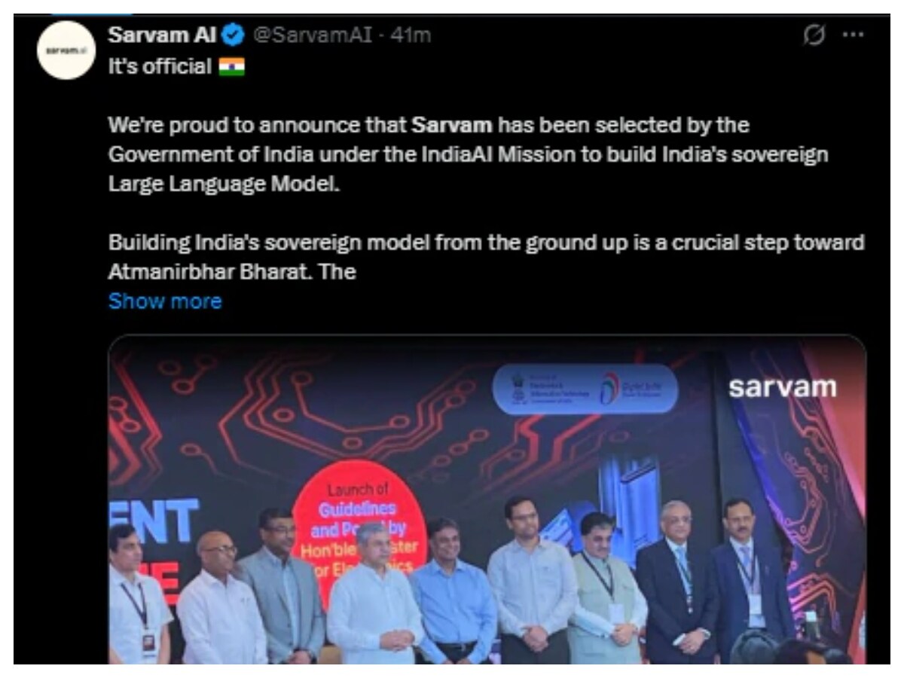
Task: Click the 41m timestamp of the post
Action: click(x=410, y=35)
